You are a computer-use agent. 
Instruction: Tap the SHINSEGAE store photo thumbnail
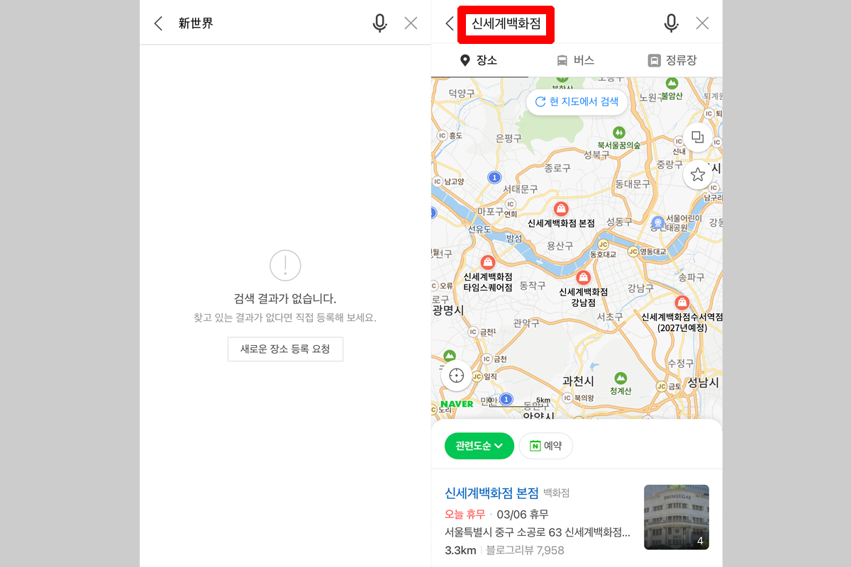click(x=676, y=517)
